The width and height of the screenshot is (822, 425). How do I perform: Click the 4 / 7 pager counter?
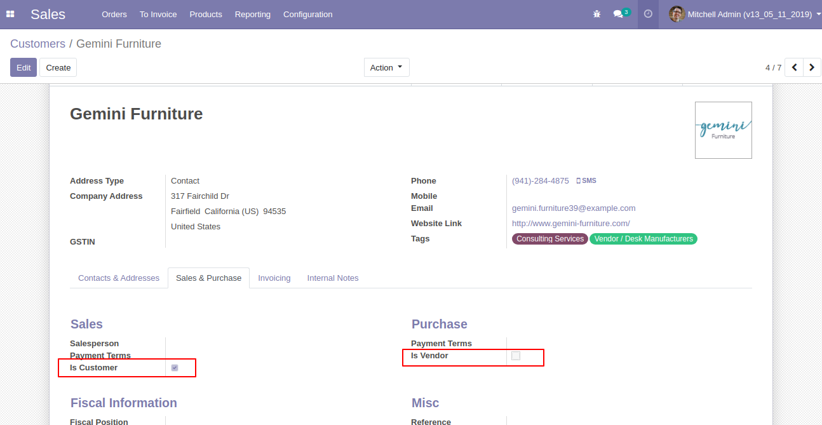pyautogui.click(x=773, y=67)
